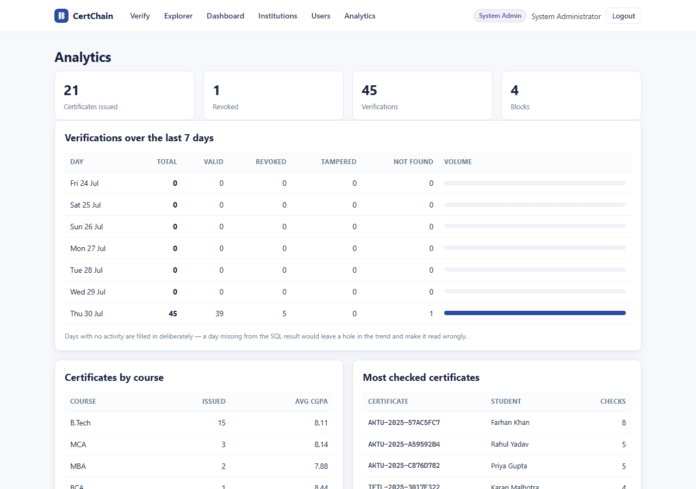The height and width of the screenshot is (489, 696).
Task: Select the Sun 26 Jul row label
Action: point(86,227)
